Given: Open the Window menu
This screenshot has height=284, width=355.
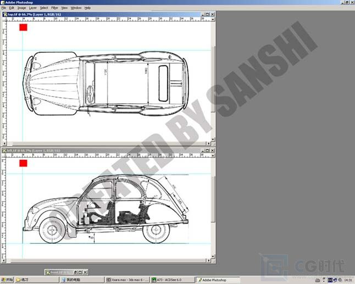Looking at the screenshot, I should 76,8.
